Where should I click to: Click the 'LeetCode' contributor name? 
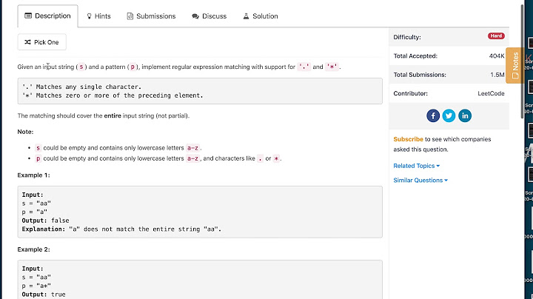coord(491,93)
